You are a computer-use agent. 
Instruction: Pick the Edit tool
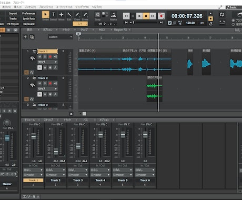[69, 15]
